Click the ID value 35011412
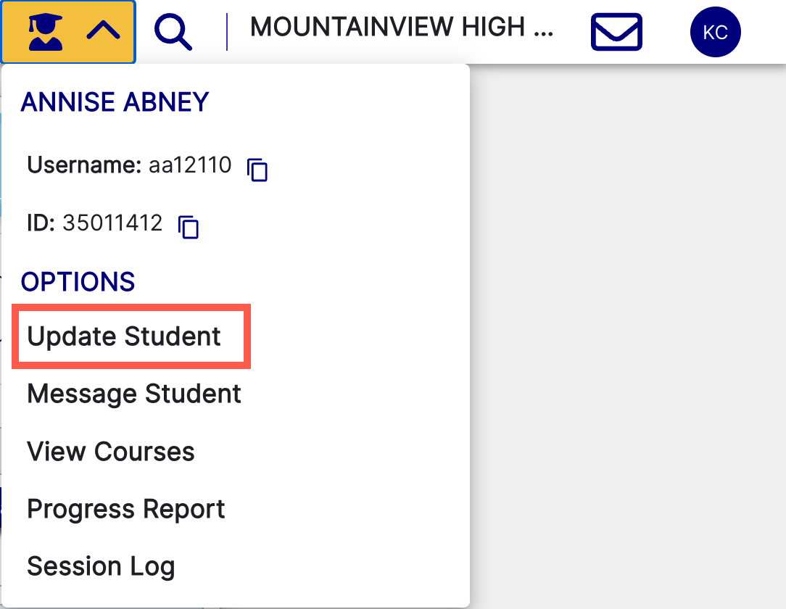Viewport: 786px width, 609px height. [113, 223]
